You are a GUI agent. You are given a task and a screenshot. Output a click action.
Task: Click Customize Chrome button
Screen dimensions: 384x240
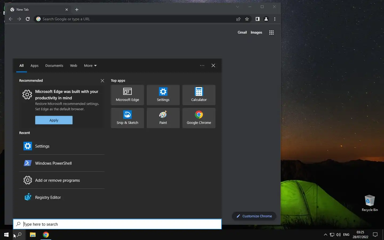point(254,216)
